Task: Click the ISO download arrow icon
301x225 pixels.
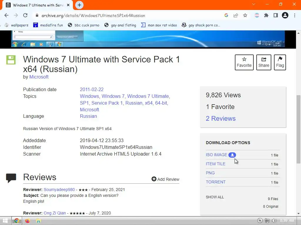Action: pyautogui.click(x=232, y=155)
